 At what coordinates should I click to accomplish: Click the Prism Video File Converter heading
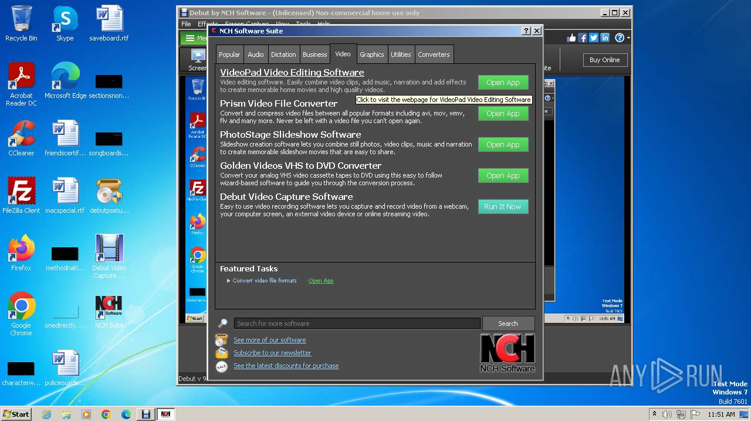click(x=279, y=104)
